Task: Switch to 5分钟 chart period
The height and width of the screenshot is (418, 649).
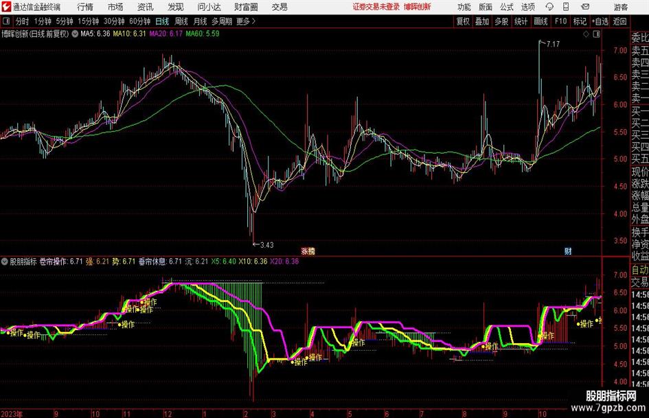Action: pyautogui.click(x=65, y=21)
